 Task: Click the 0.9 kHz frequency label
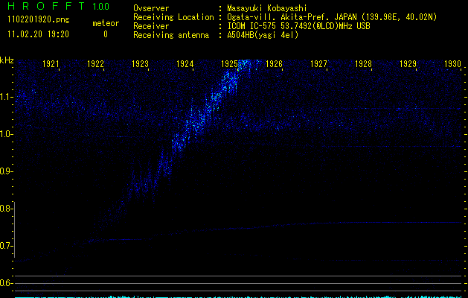[7, 171]
